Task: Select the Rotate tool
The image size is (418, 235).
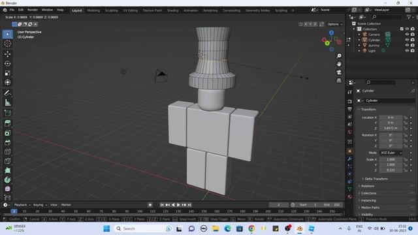Action: (x=7, y=63)
